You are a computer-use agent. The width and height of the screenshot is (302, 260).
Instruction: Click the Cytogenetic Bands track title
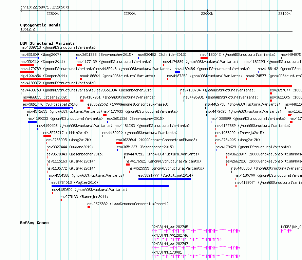[x=40, y=25]
